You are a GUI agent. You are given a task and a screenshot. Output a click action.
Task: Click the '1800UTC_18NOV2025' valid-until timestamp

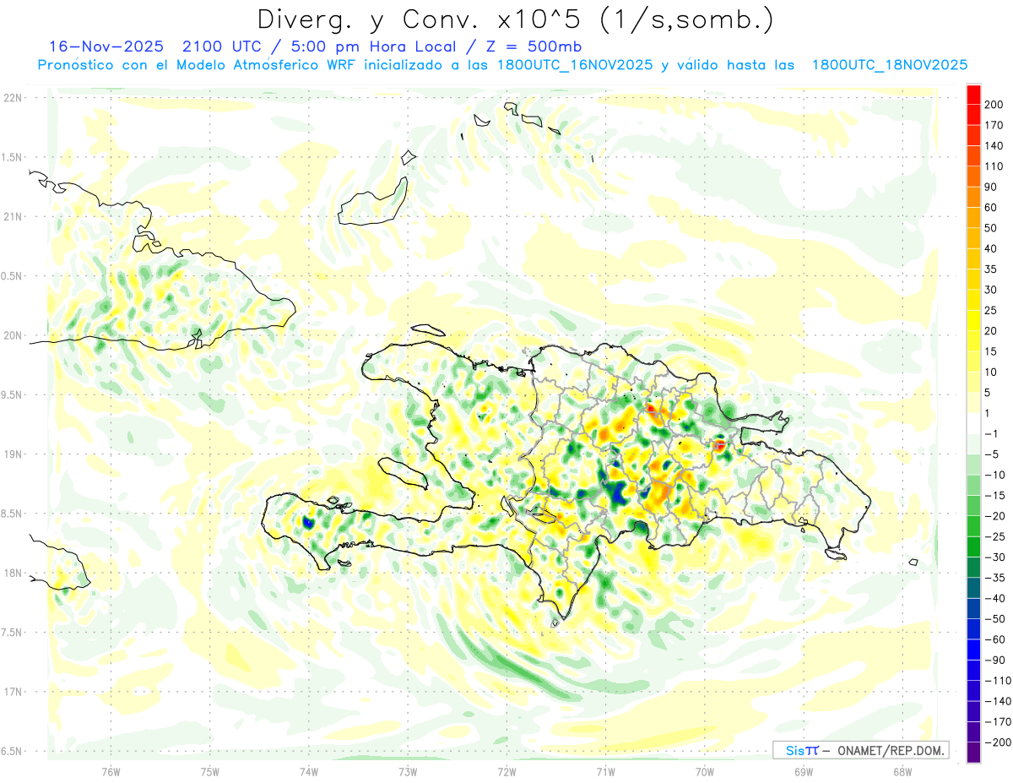point(889,64)
